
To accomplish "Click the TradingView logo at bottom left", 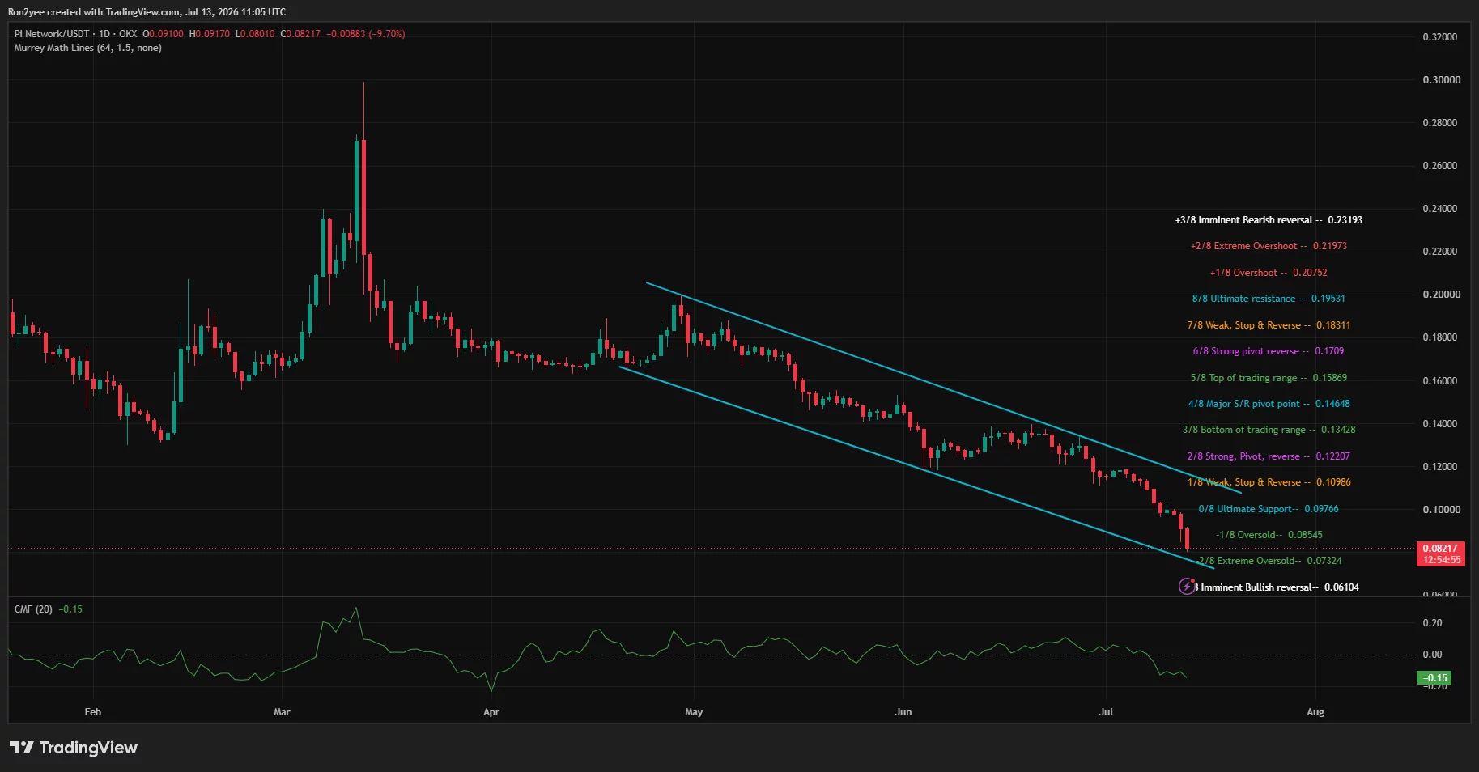I will [x=74, y=748].
